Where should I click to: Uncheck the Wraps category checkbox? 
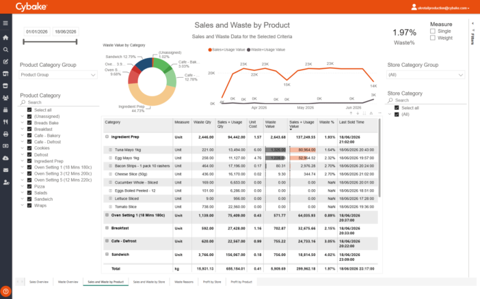(x=29, y=205)
